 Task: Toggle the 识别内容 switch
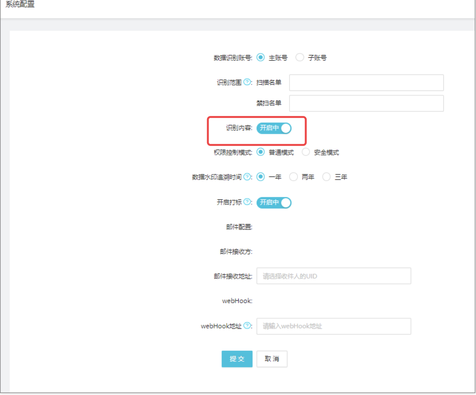[x=274, y=128]
